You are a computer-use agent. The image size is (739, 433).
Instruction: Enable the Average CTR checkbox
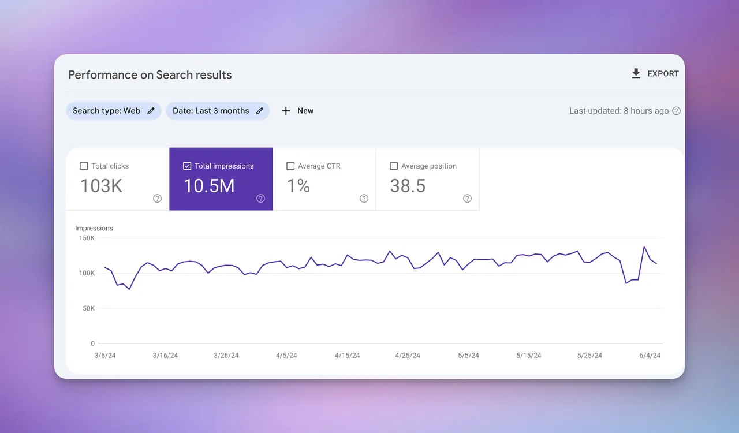[x=290, y=166]
